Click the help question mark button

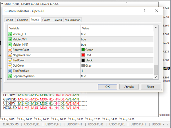click(x=145, y=11)
